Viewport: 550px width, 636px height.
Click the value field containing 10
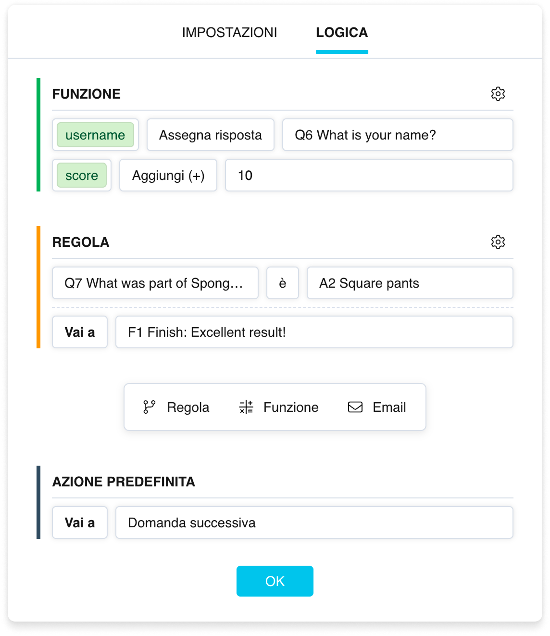(x=369, y=175)
